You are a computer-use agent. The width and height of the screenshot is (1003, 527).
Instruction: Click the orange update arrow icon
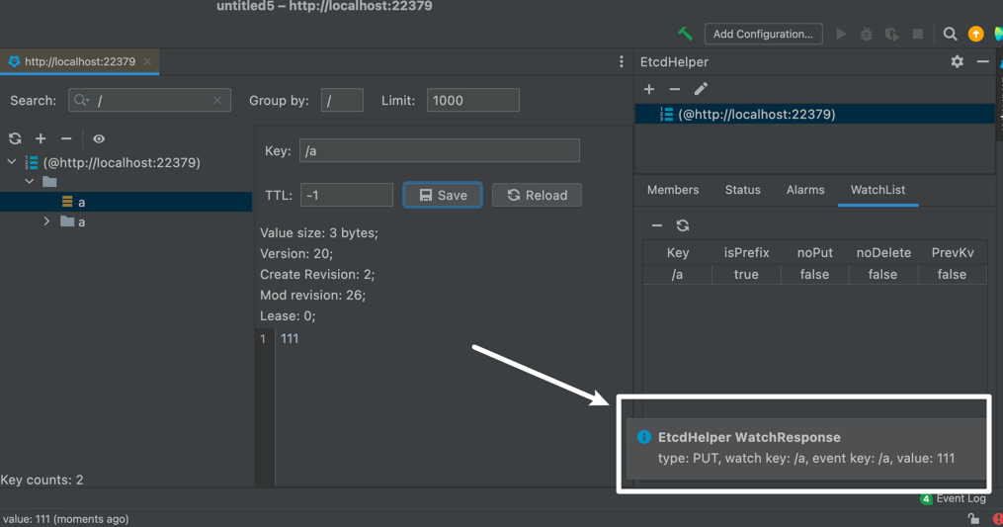tap(975, 34)
